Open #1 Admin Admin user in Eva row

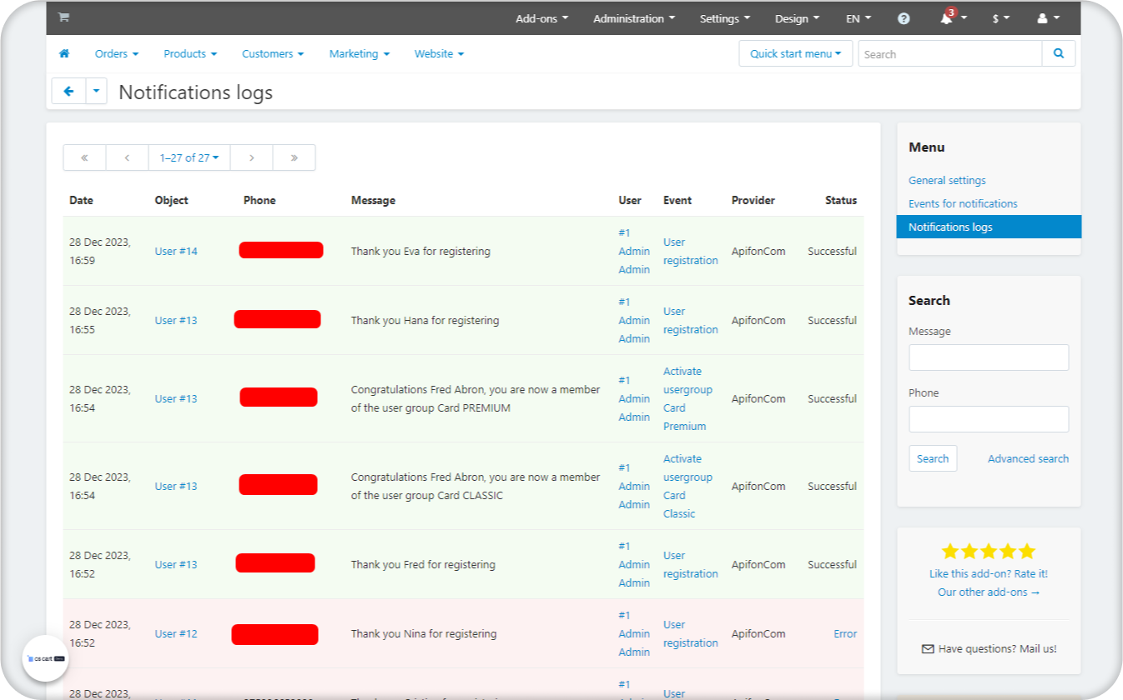click(x=634, y=251)
